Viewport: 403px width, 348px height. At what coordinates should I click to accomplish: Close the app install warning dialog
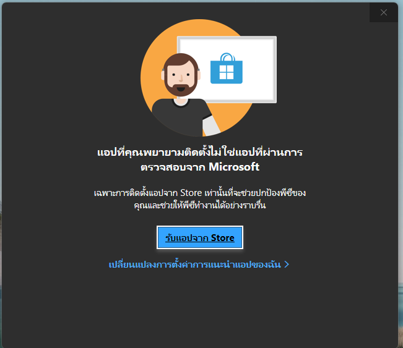[x=383, y=12]
